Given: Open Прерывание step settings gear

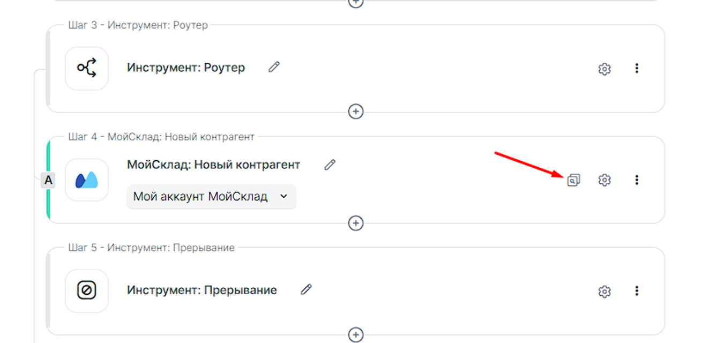Looking at the screenshot, I should click(x=604, y=292).
